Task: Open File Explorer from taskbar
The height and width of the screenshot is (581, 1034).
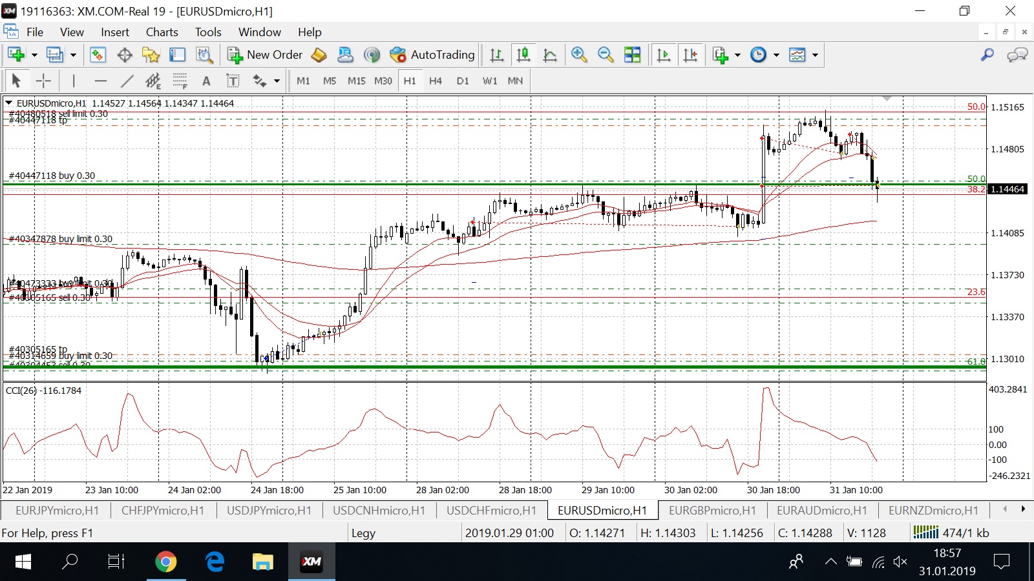Action: (262, 562)
